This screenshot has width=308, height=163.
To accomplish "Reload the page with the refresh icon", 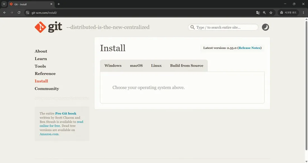I will 19,13.
